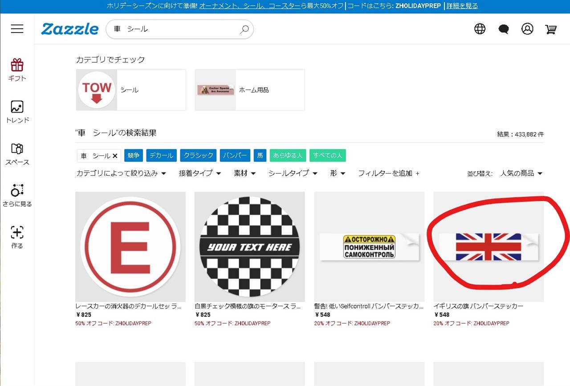
Task: Open the Russian warning bumper sticker image
Action: coord(369,247)
